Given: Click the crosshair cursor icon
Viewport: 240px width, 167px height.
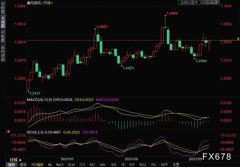Looking at the screenshot, I should [x=203, y=3].
